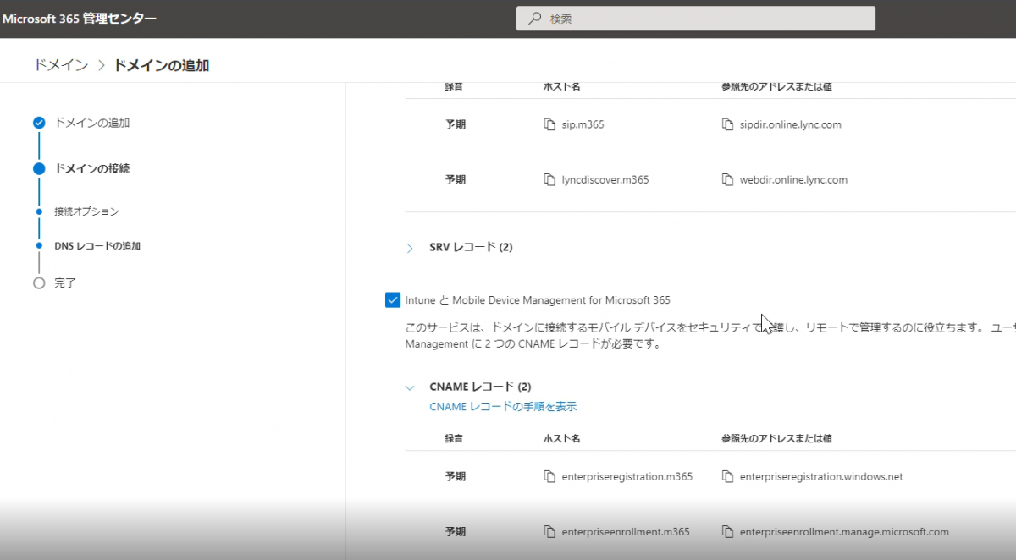Copy the lyncdiscover.m365 host name
The width and height of the screenshot is (1016, 560).
click(549, 180)
